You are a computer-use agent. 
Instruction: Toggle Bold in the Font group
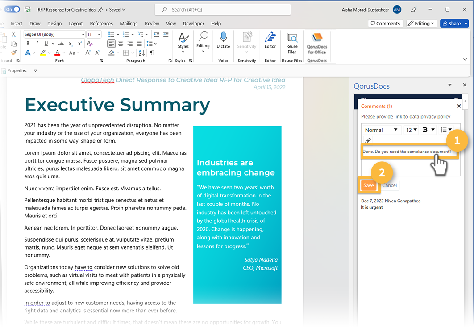pos(28,44)
